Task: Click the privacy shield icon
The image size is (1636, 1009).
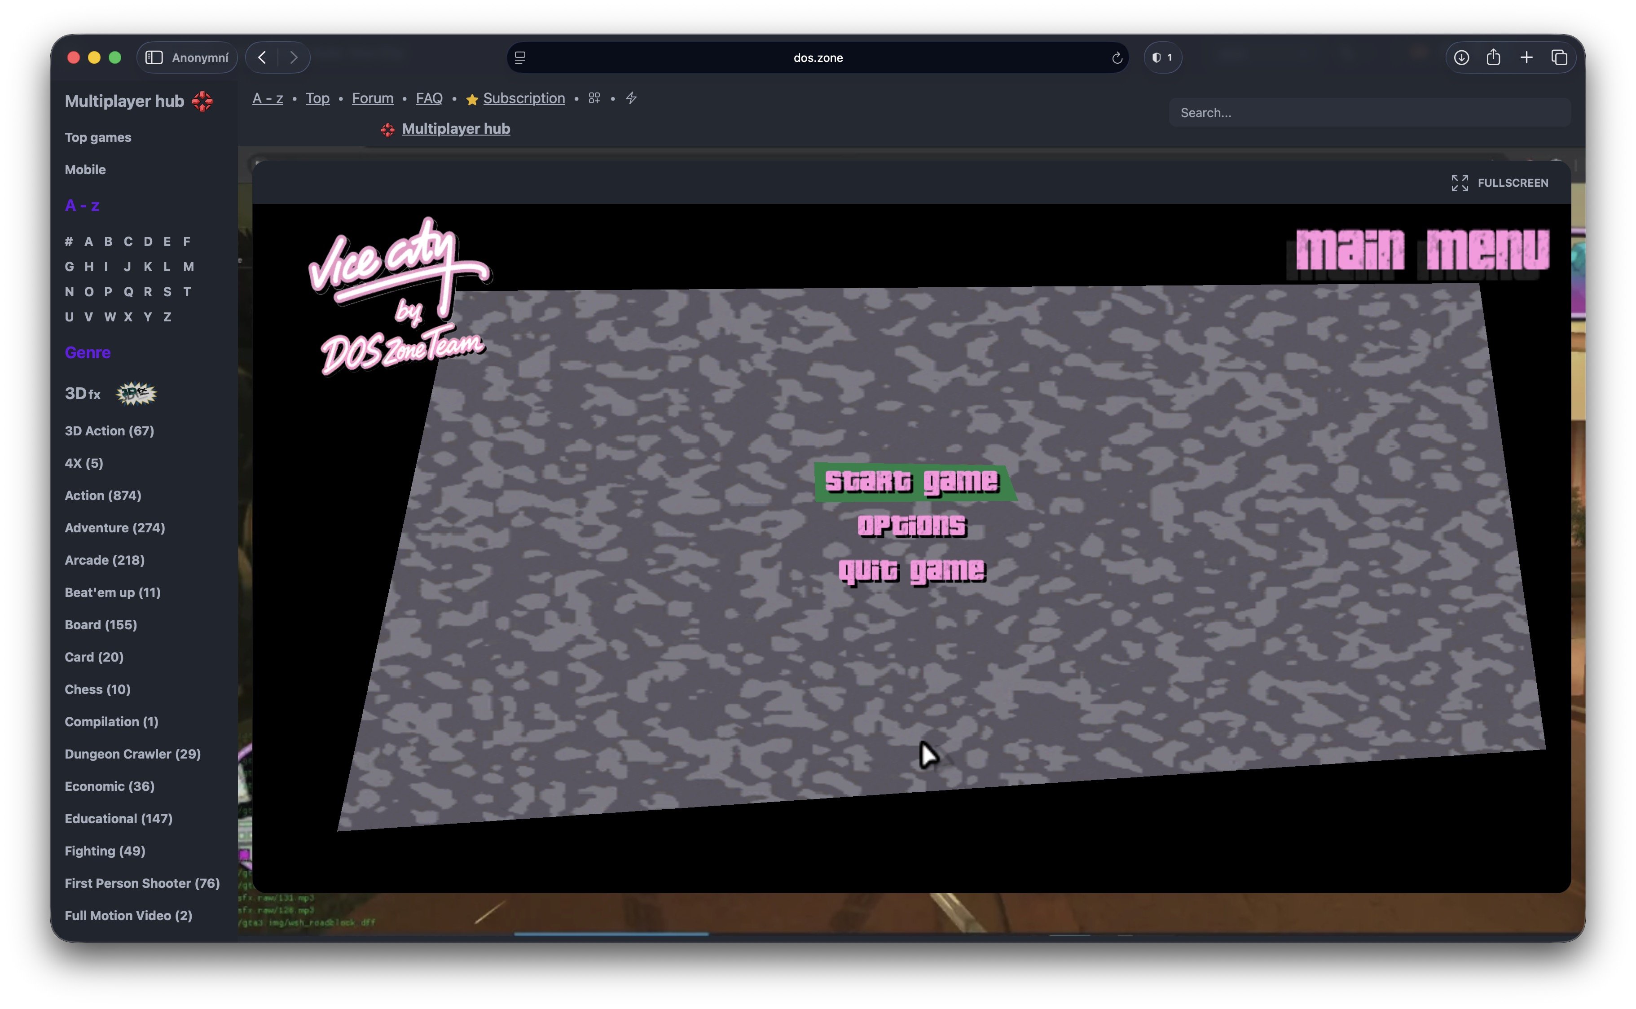Action: [x=1162, y=57]
